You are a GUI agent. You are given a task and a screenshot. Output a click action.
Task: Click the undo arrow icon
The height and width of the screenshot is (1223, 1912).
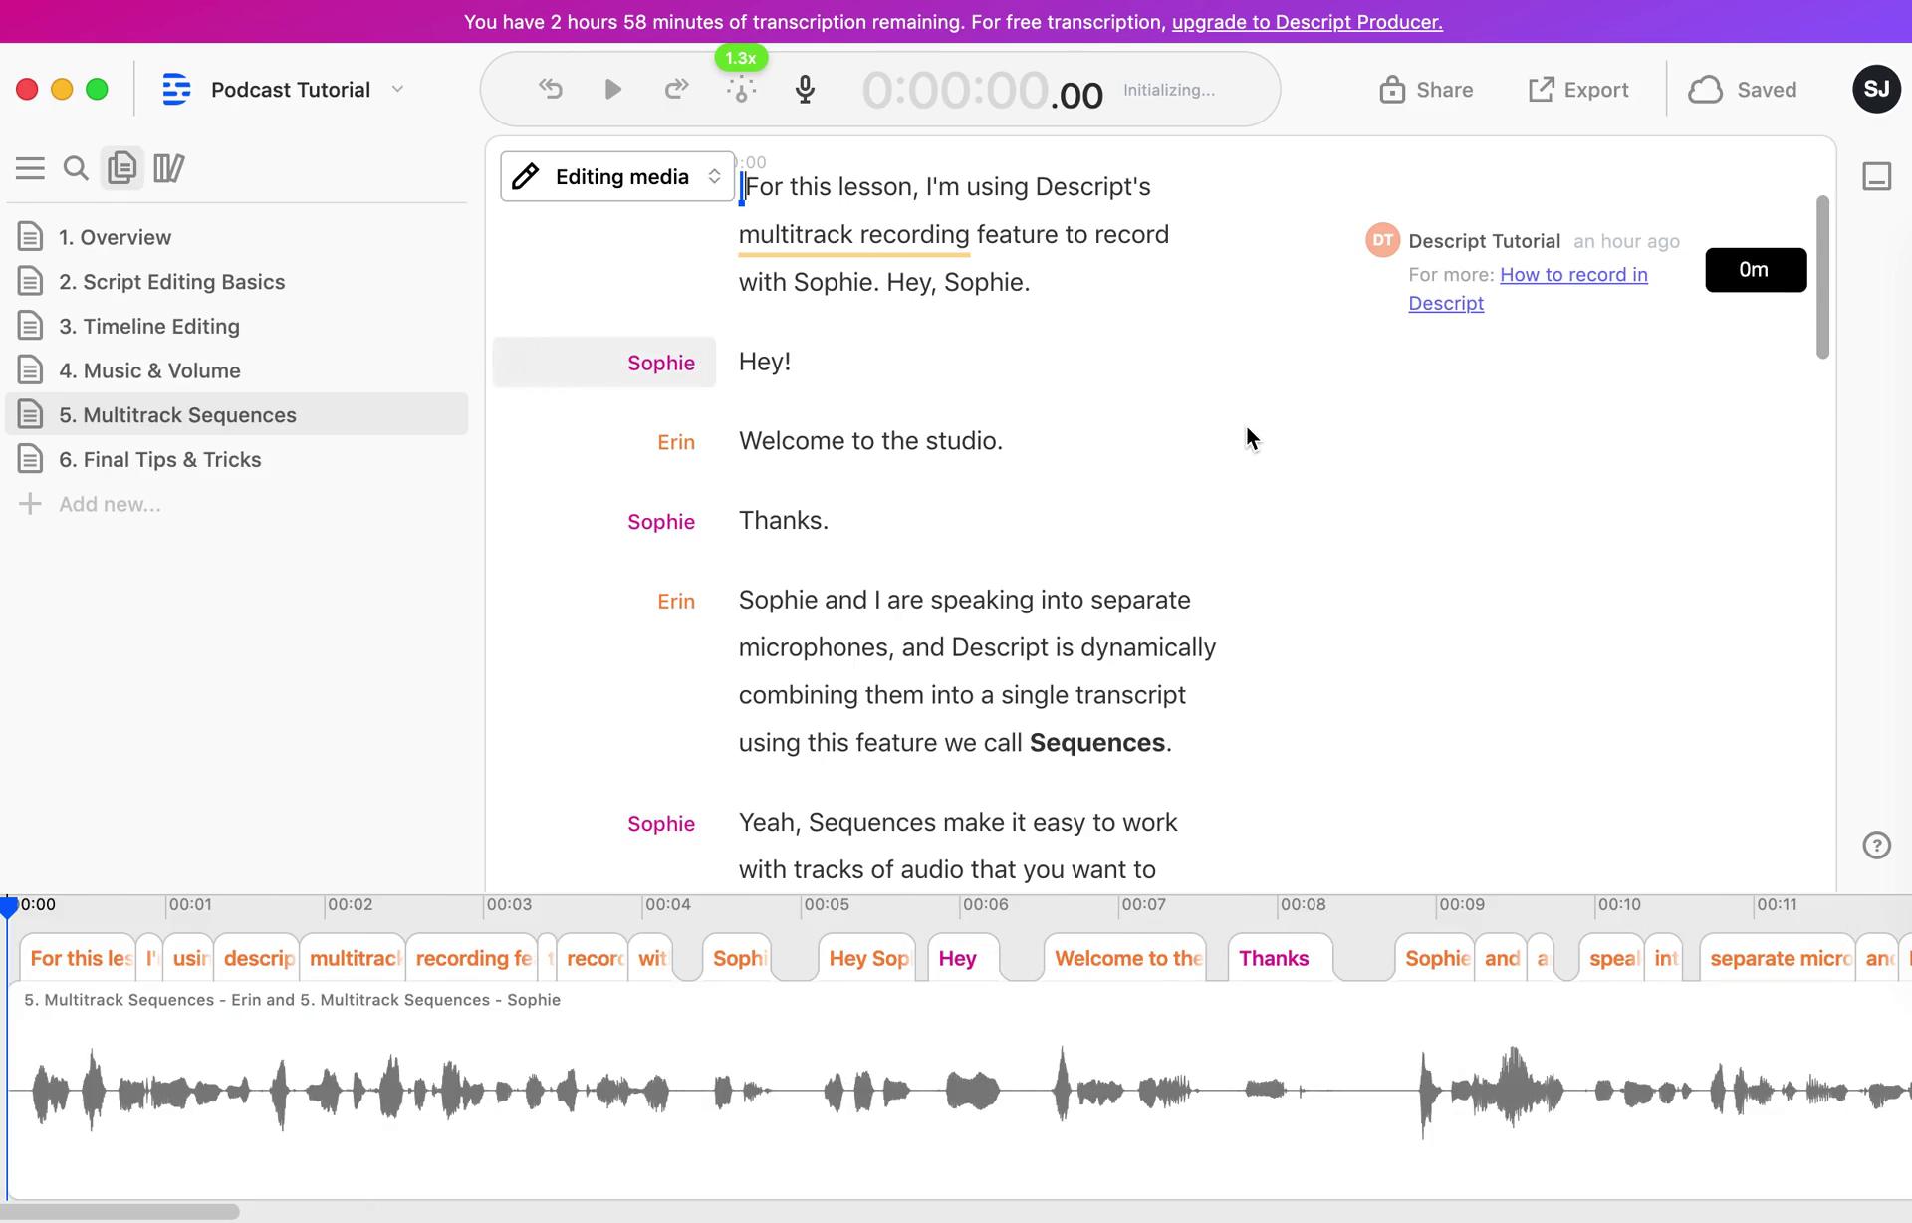click(549, 90)
